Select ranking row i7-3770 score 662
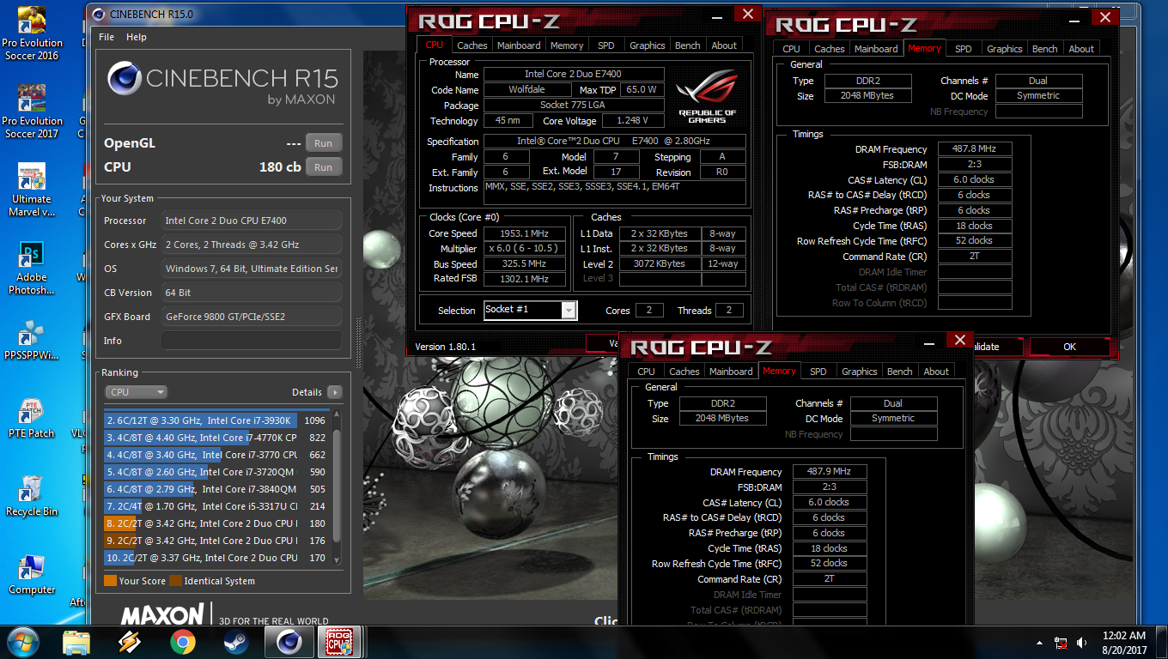 point(216,455)
